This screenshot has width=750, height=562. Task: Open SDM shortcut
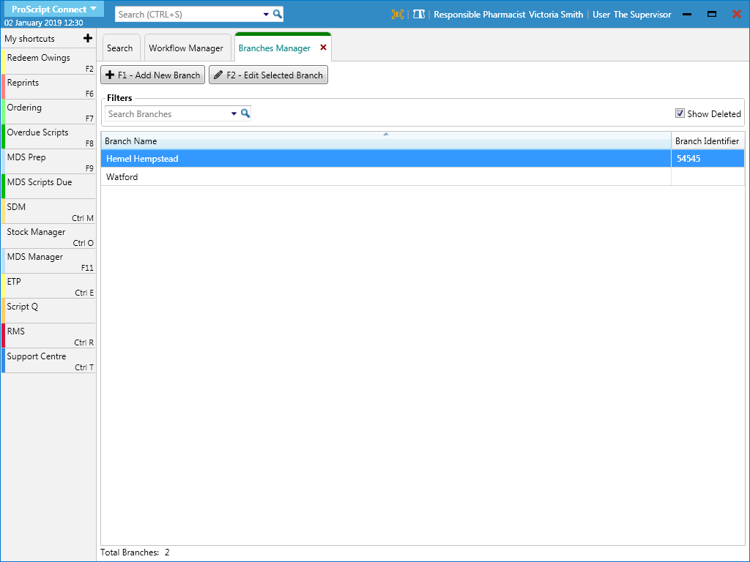coord(49,211)
